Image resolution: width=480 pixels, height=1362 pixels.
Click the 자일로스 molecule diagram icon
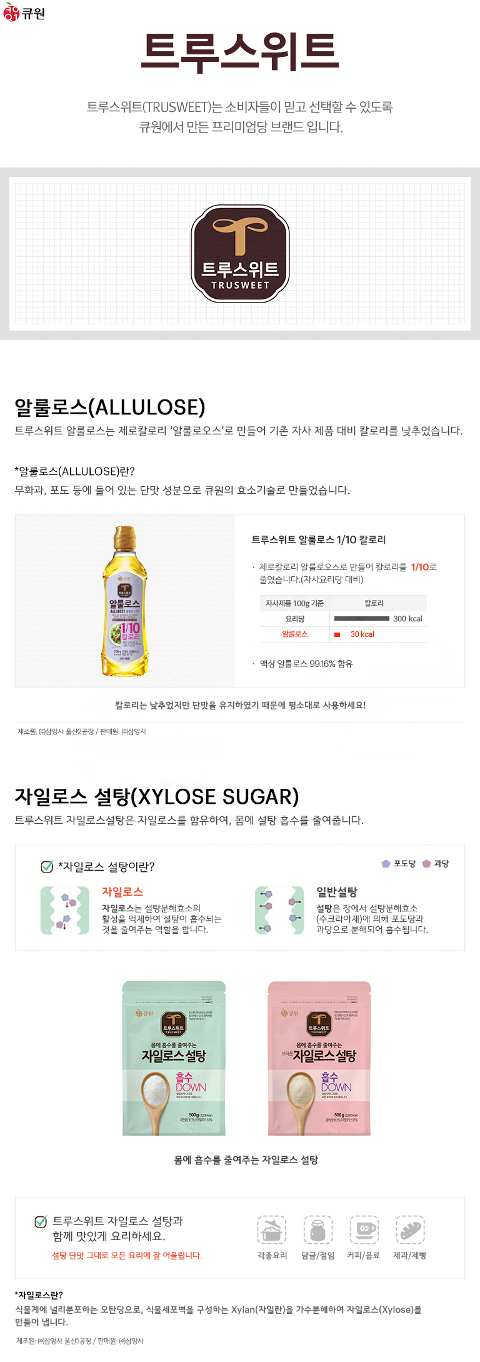pyautogui.click(x=65, y=911)
